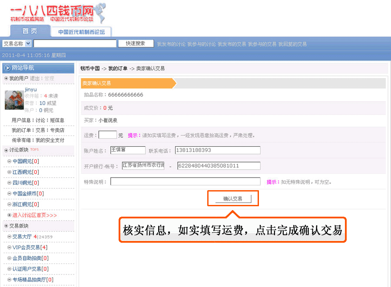Click the 一八八四钱币网 site logo
The height and width of the screenshot is (287, 391).
[x=56, y=13]
